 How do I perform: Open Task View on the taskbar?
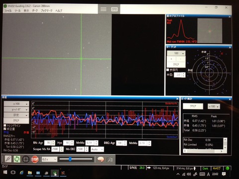pyautogui.click(x=13, y=173)
